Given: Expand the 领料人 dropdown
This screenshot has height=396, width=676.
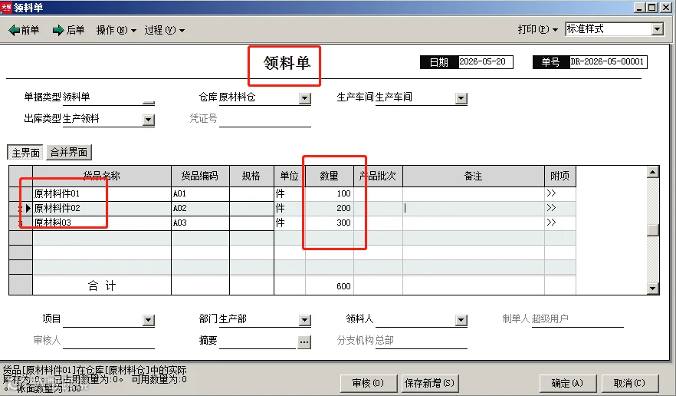Looking at the screenshot, I should pyautogui.click(x=461, y=320).
